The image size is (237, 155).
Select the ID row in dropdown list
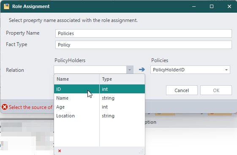coord(99,89)
